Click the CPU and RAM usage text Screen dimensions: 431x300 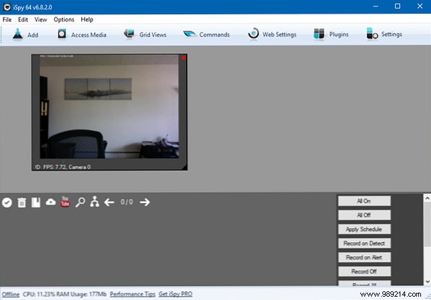point(65,294)
